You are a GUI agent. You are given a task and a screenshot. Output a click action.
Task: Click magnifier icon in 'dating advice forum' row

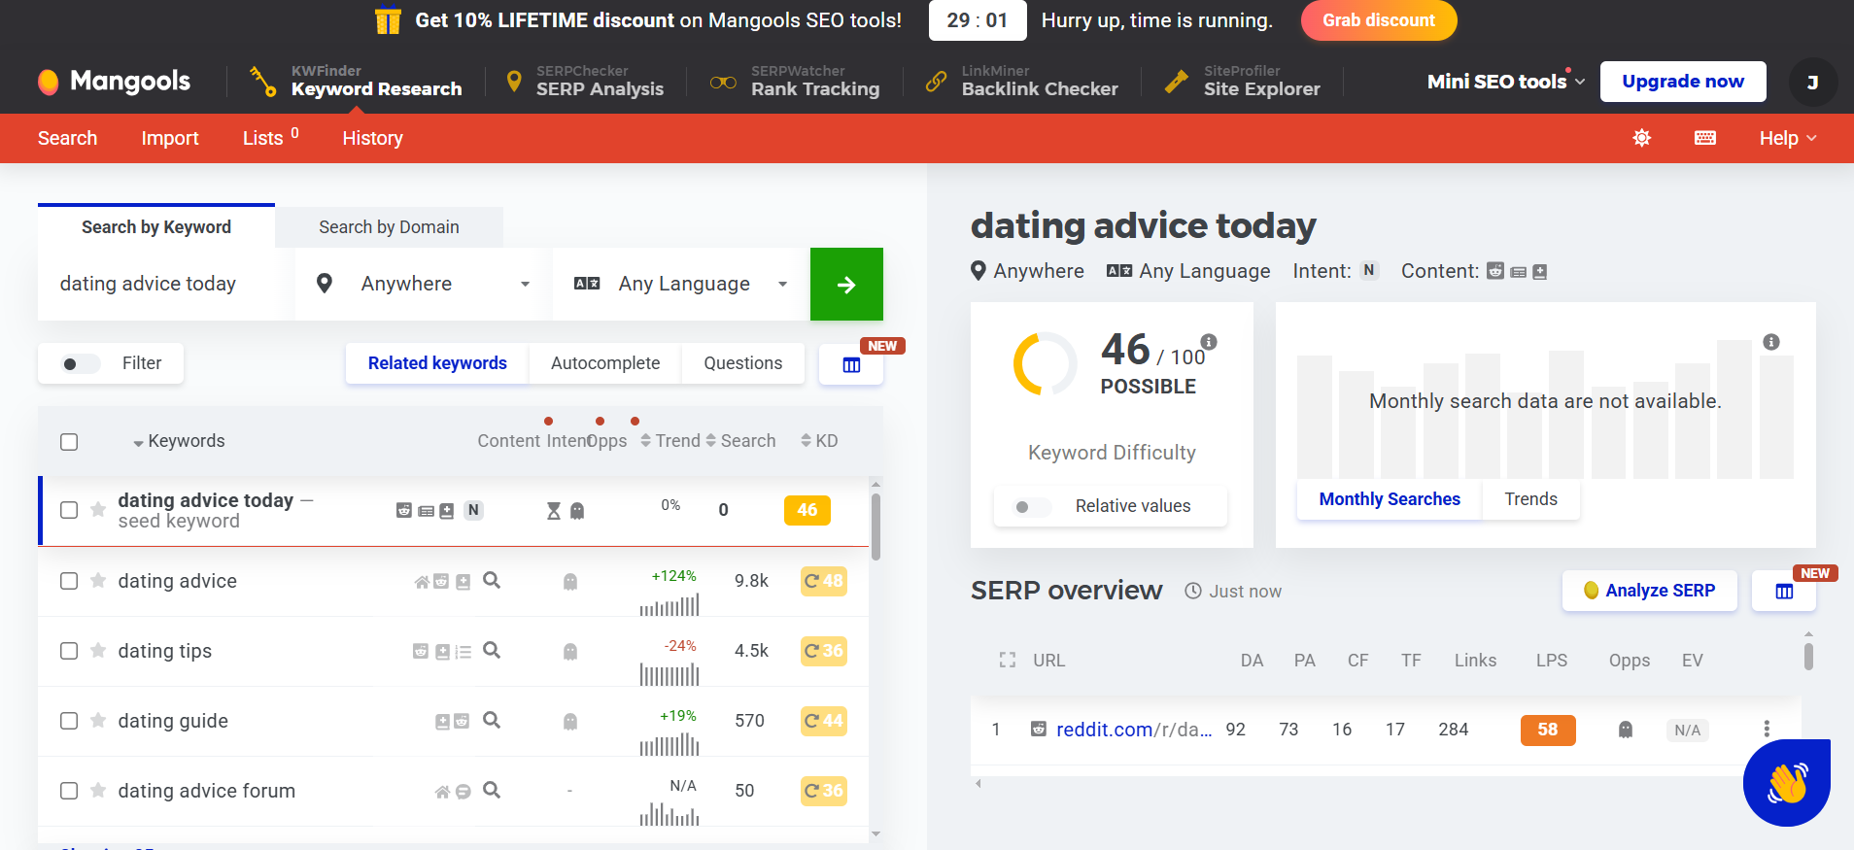click(492, 790)
